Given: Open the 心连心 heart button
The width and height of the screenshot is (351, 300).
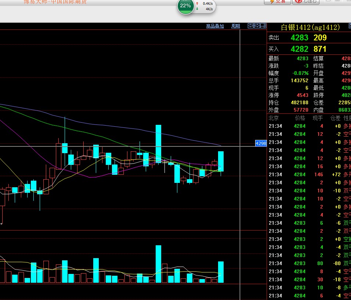Looking at the screenshot, I should 306,1.
